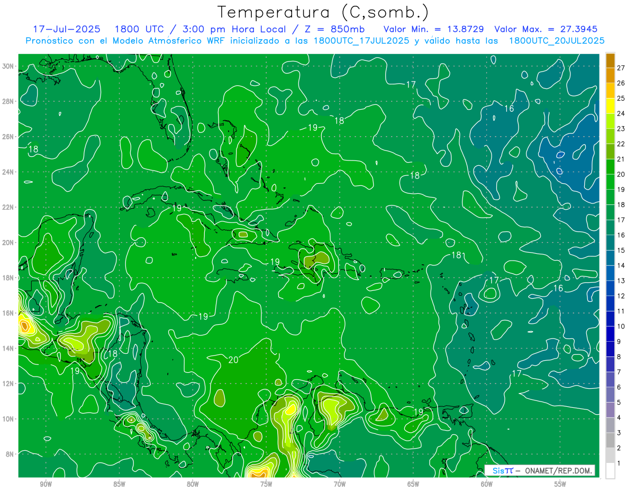Click the 12N latitude axis label
The width and height of the screenshot is (635, 491).
(x=9, y=383)
